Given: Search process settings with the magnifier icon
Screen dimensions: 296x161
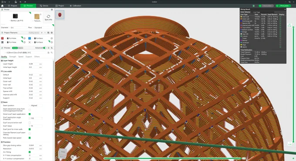Looking at the screenshot, I should coord(52,53).
